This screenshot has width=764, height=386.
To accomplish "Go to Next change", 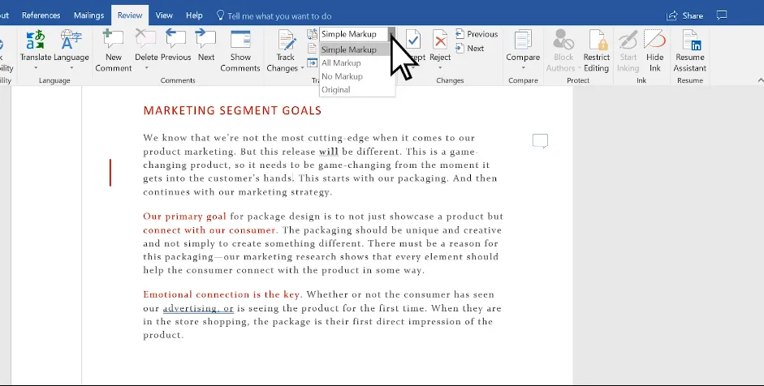I will [470, 48].
